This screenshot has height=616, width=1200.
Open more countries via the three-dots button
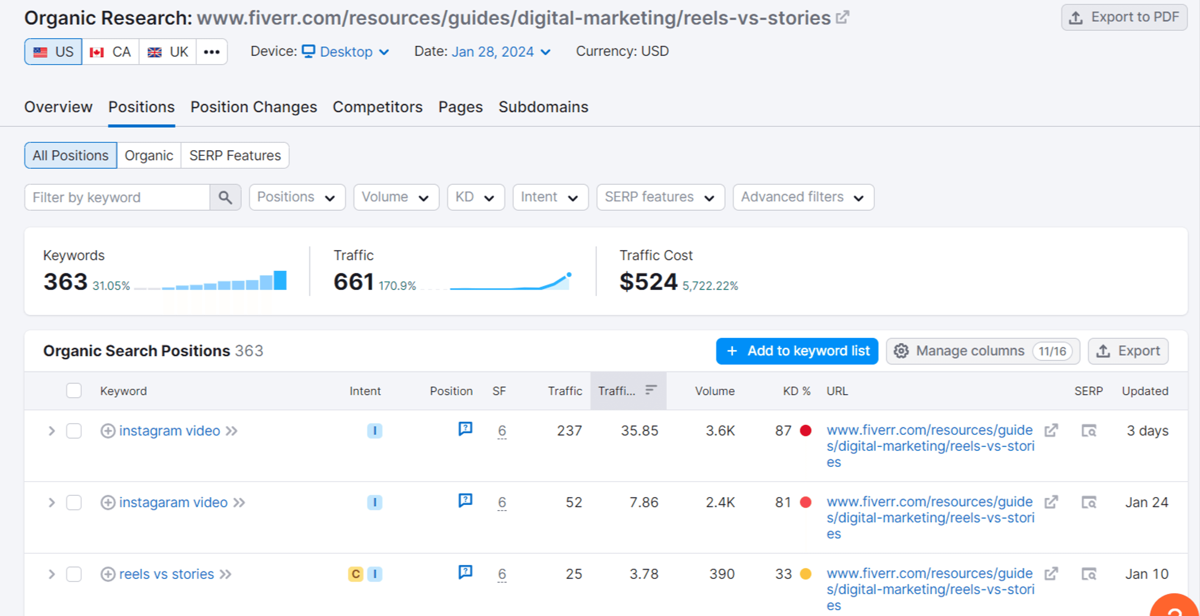tap(212, 52)
